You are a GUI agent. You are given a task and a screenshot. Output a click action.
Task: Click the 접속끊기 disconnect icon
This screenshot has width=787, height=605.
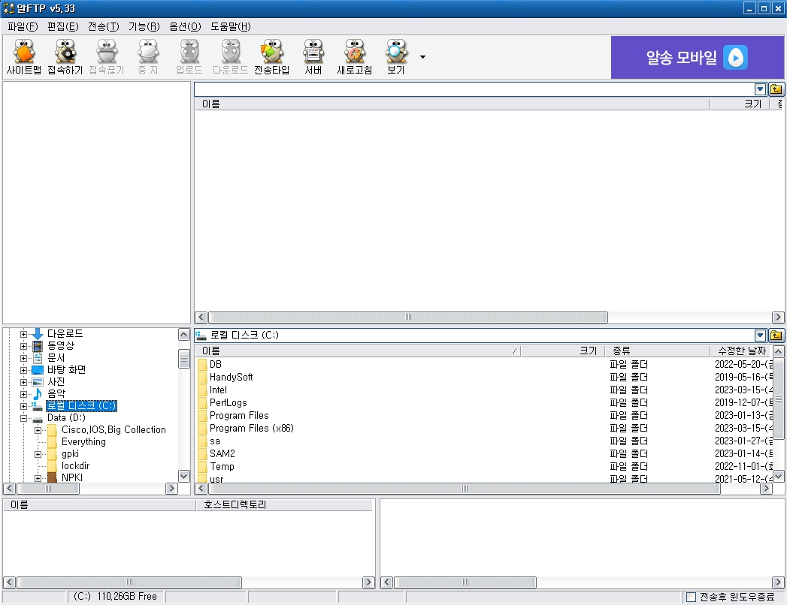point(107,56)
